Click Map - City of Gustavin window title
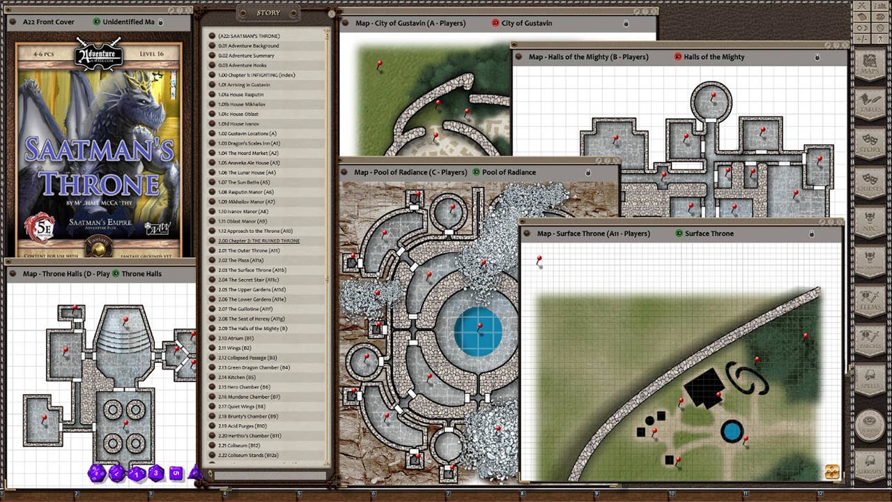This screenshot has height=502, width=892. click(410, 23)
